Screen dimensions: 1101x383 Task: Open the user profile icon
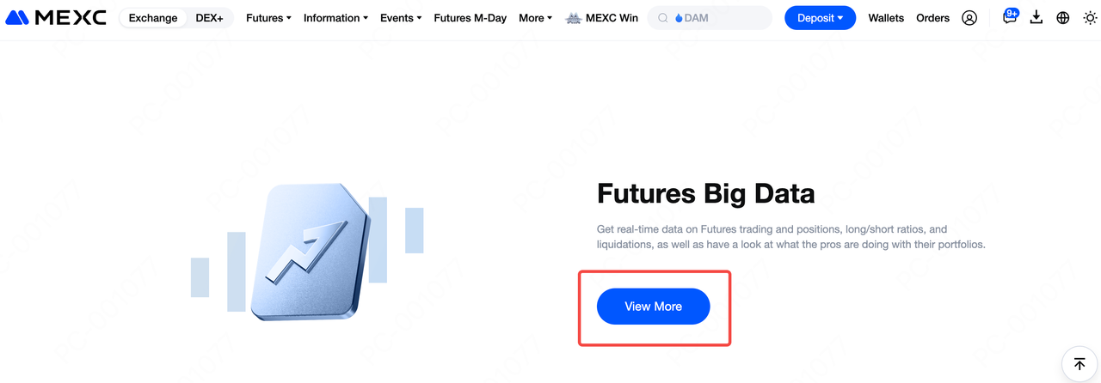point(969,18)
